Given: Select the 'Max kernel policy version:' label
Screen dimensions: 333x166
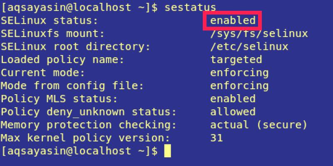Looking at the screenshot, I should pyautogui.click(x=86, y=138).
